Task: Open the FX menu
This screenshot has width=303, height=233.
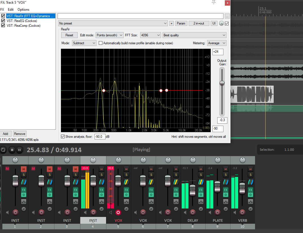Action: (x=2, y=10)
